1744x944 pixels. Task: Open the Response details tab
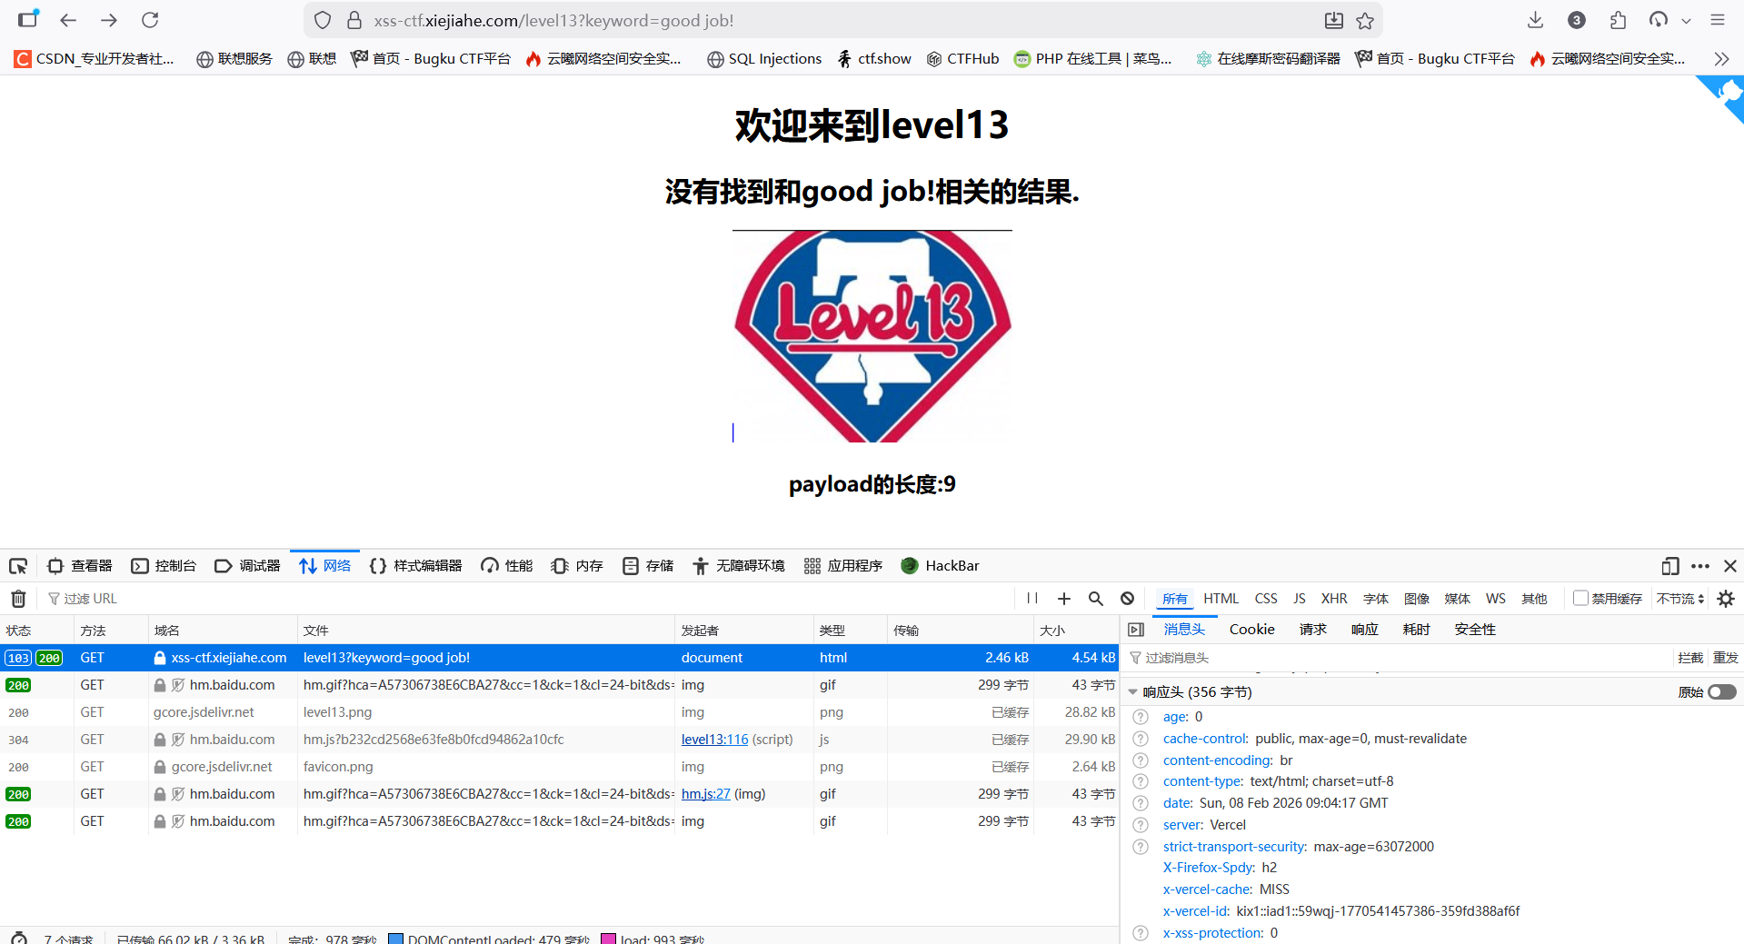coord(1364,630)
